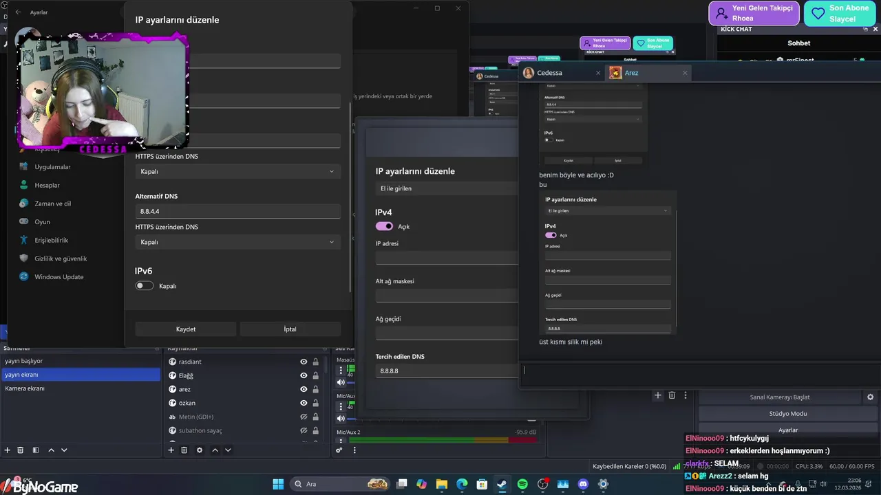Enable Stüdyo Modu
This screenshot has height=495, width=881.
coord(788,414)
